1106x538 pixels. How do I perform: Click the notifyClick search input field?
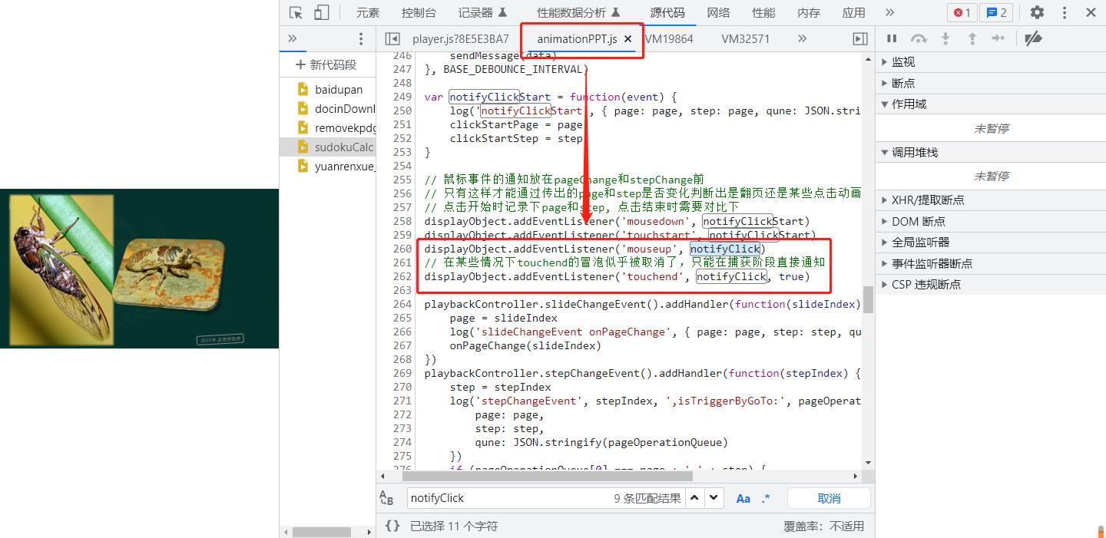pyautogui.click(x=507, y=498)
